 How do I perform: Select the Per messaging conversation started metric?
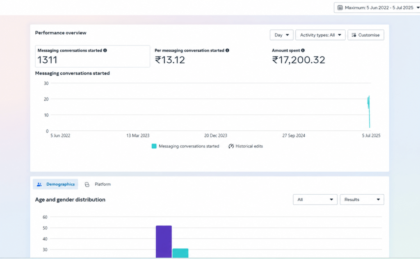tap(192, 56)
